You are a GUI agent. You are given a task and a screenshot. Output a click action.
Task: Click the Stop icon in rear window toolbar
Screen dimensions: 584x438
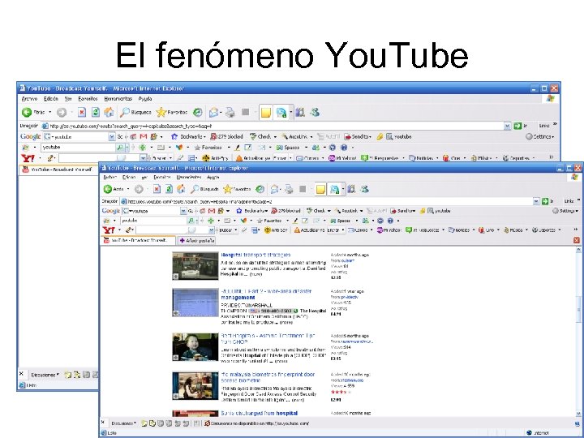[82, 112]
